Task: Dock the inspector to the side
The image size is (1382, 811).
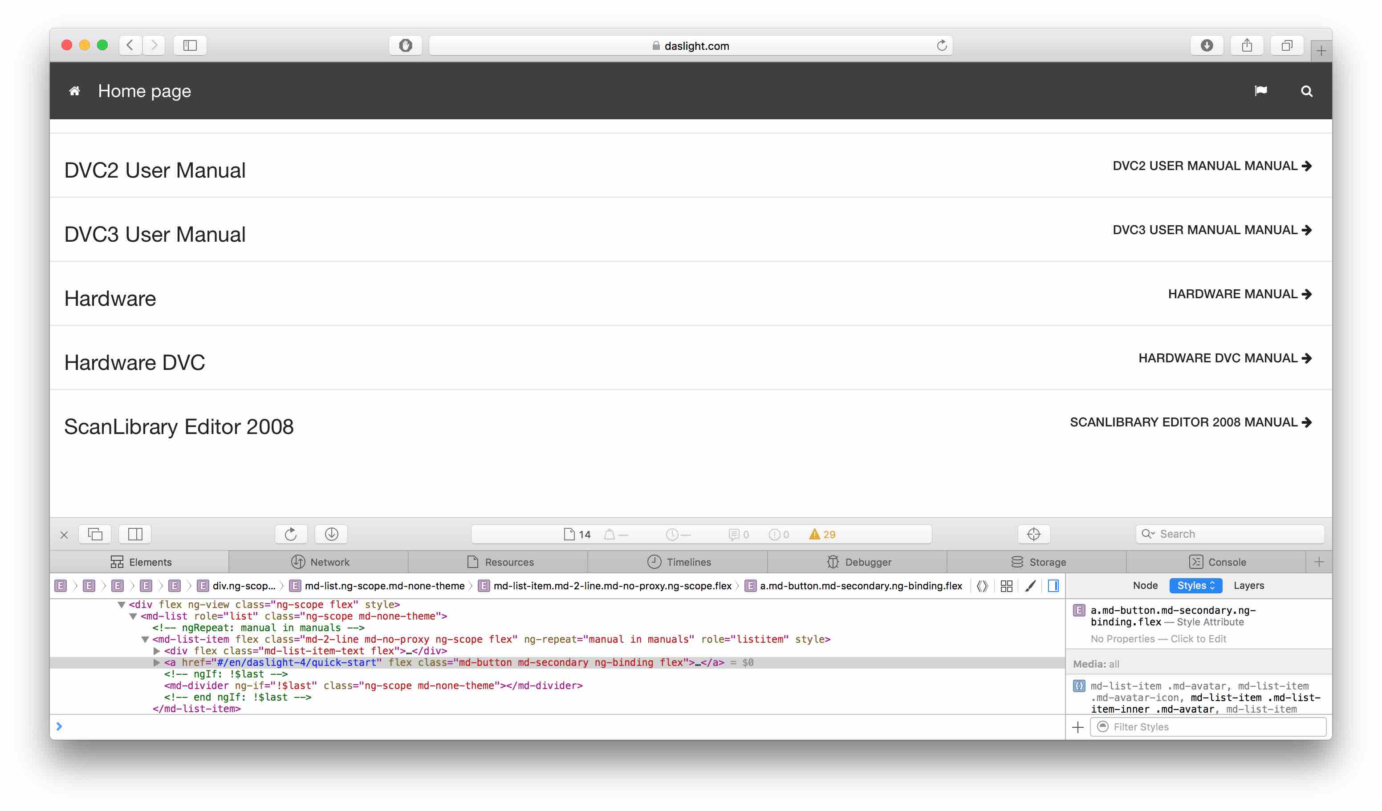Action: [x=135, y=534]
